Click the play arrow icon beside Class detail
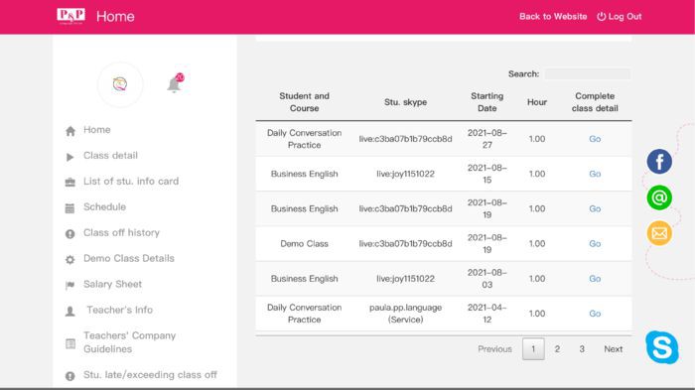695x390 pixels. (70, 157)
